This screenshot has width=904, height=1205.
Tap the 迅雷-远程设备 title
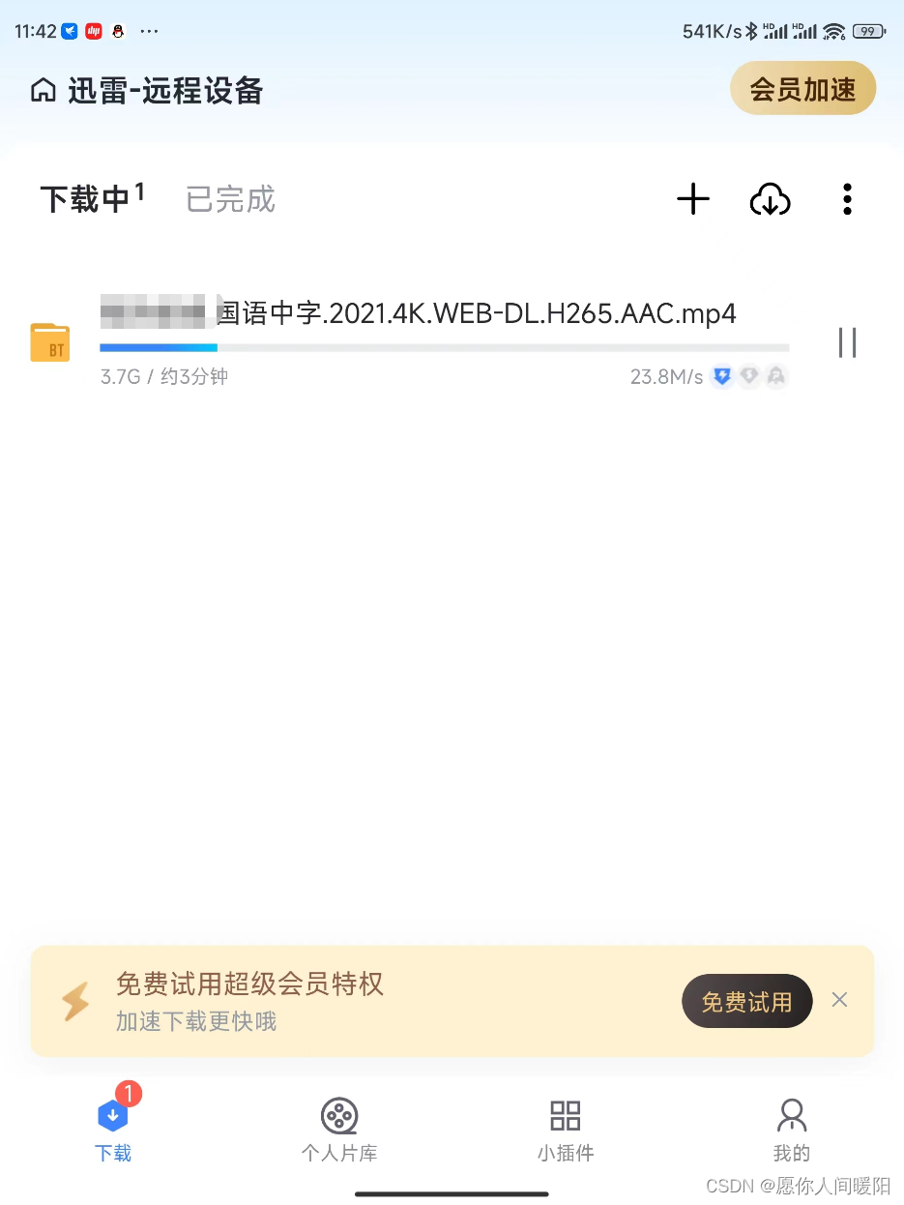pyautogui.click(x=165, y=91)
